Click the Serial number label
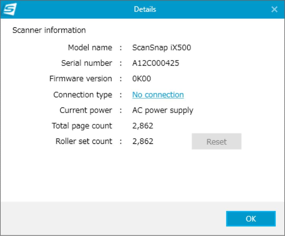285x236 pixels. tap(87, 63)
